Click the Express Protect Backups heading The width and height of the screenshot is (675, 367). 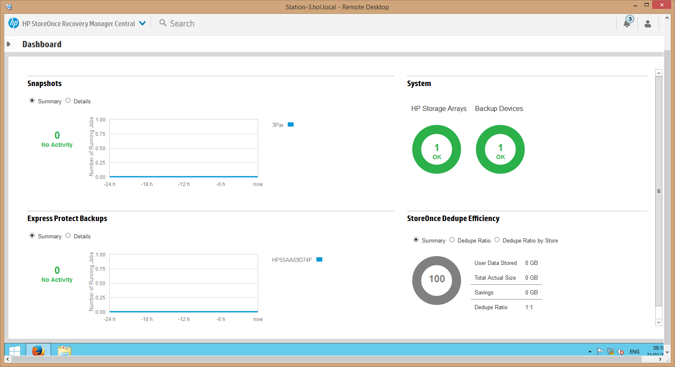point(67,219)
